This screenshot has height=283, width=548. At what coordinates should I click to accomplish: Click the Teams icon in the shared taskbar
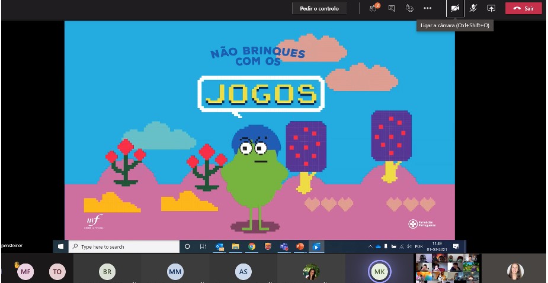(x=284, y=246)
